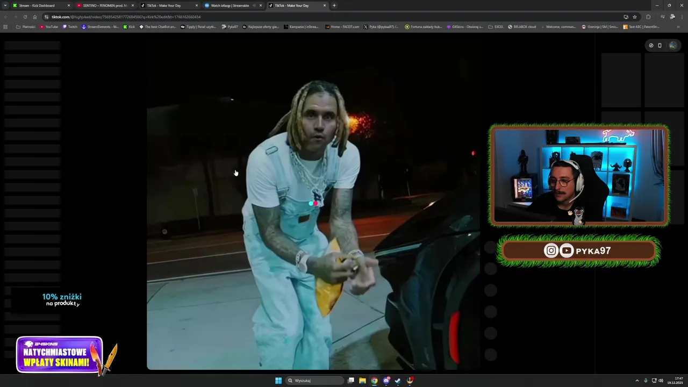Open the Pyka (@pykaa97) X bookmark
The image size is (688, 387).
[x=381, y=26]
